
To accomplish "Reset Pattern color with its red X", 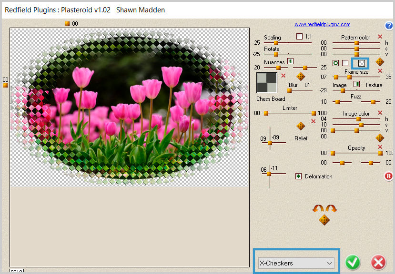I will pyautogui.click(x=380, y=37).
